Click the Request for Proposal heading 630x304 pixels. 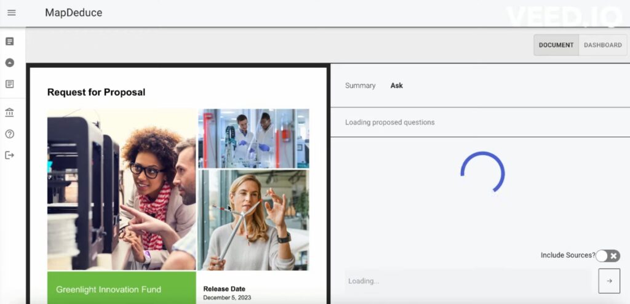coord(97,92)
